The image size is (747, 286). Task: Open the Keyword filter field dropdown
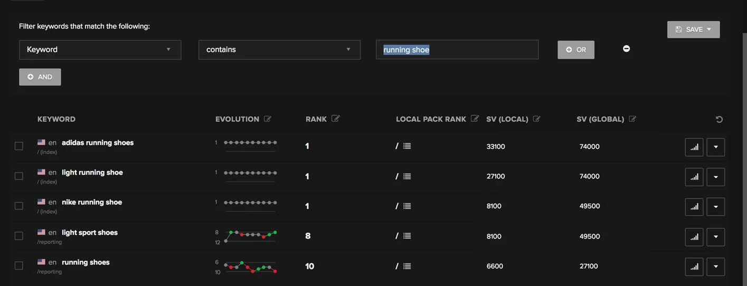(100, 50)
